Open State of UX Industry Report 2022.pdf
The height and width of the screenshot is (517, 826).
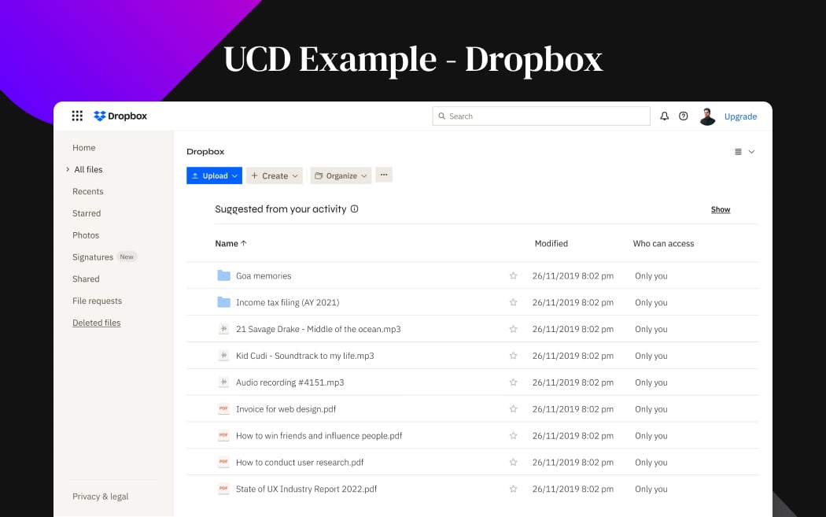click(307, 489)
